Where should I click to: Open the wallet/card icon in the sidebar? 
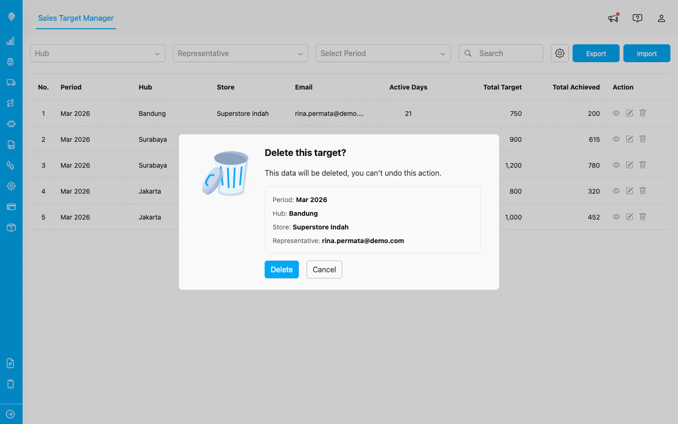(11, 207)
